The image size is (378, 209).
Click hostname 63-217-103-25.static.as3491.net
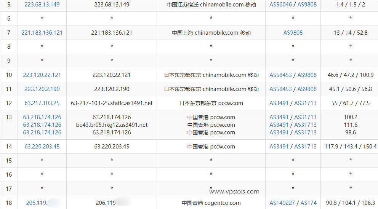(x=112, y=103)
